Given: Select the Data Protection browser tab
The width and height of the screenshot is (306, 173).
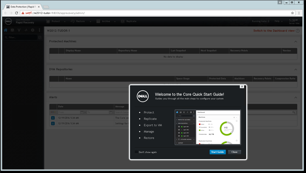Looking at the screenshot, I should click(x=23, y=7).
